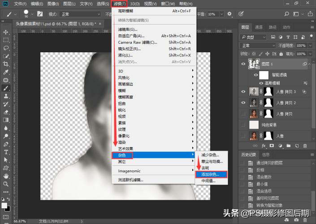The image size is (316, 224).
Task: Choose 减少杂色... from submenu
Action: pyautogui.click(x=211, y=155)
